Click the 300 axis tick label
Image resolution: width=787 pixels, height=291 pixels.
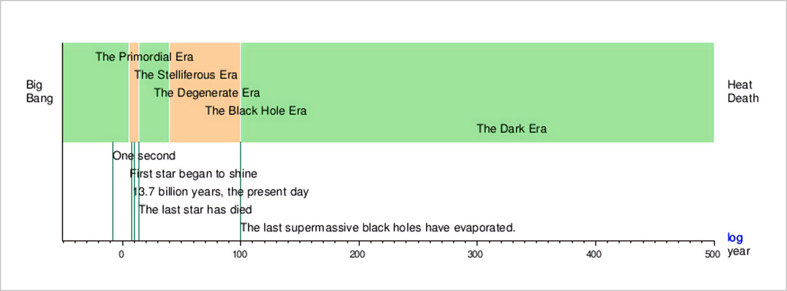pos(477,254)
